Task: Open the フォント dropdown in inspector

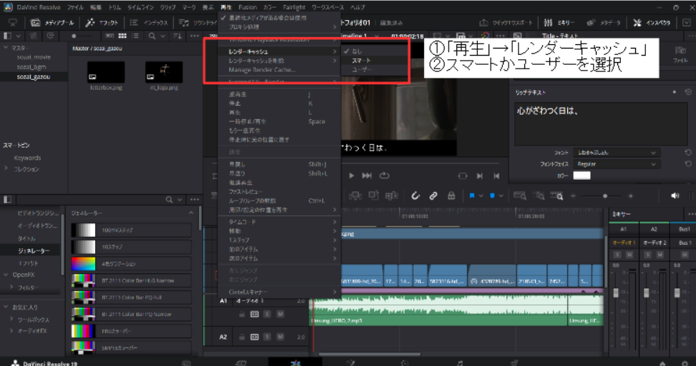Action: pyautogui.click(x=617, y=152)
